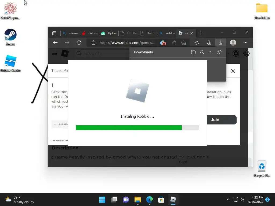Open a new browser tab
This screenshot has width=275, height=206.
pos(201,33)
